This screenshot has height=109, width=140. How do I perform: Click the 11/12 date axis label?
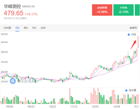(x=74, y=106)
